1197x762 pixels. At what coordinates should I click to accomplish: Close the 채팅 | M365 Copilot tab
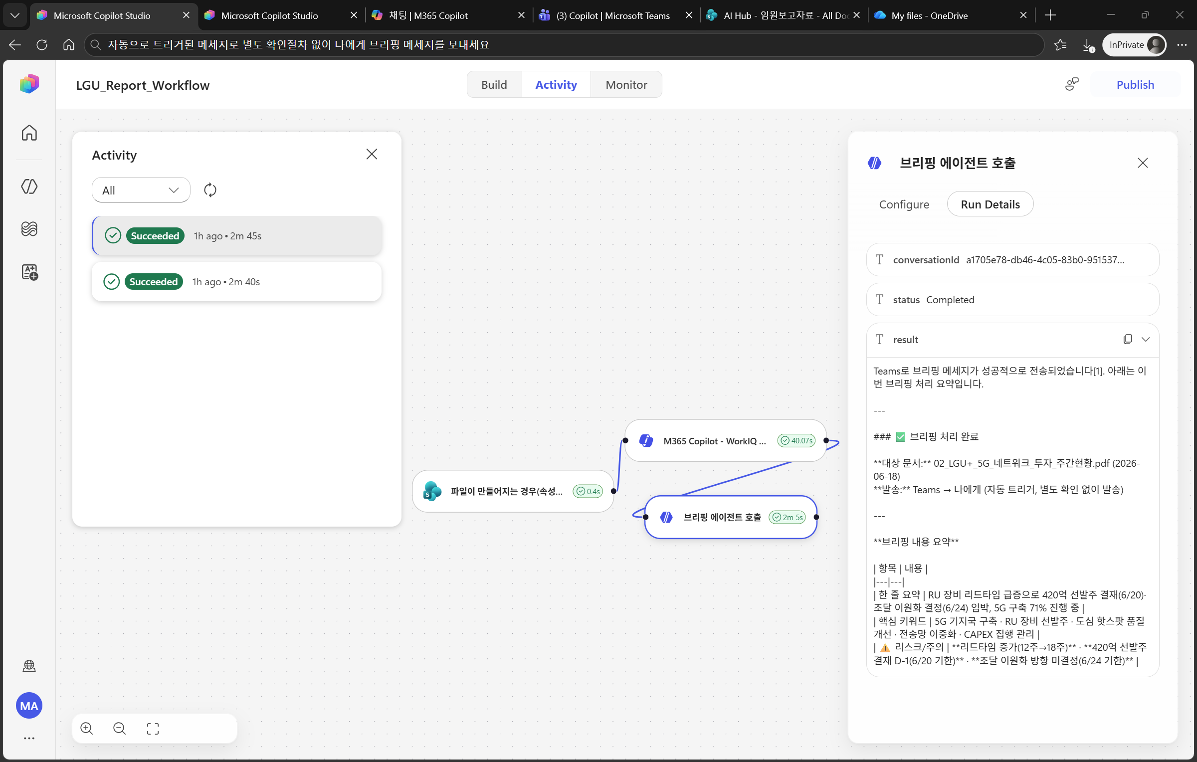(522, 15)
